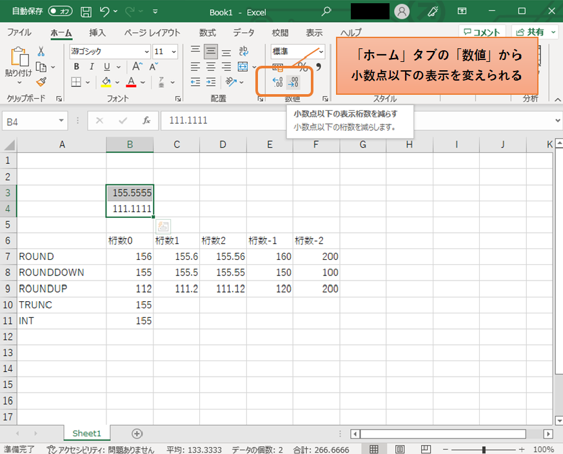Open number format dropdown 標準

click(x=321, y=52)
